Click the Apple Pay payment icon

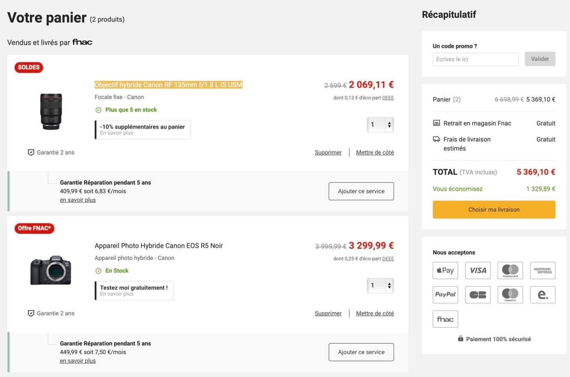coord(445,270)
